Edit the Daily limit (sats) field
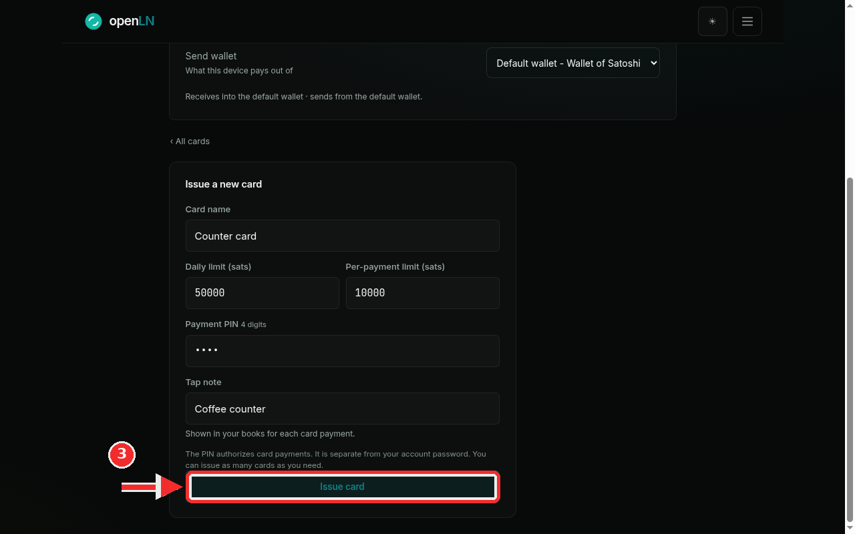Image resolution: width=855 pixels, height=534 pixels. point(263,293)
